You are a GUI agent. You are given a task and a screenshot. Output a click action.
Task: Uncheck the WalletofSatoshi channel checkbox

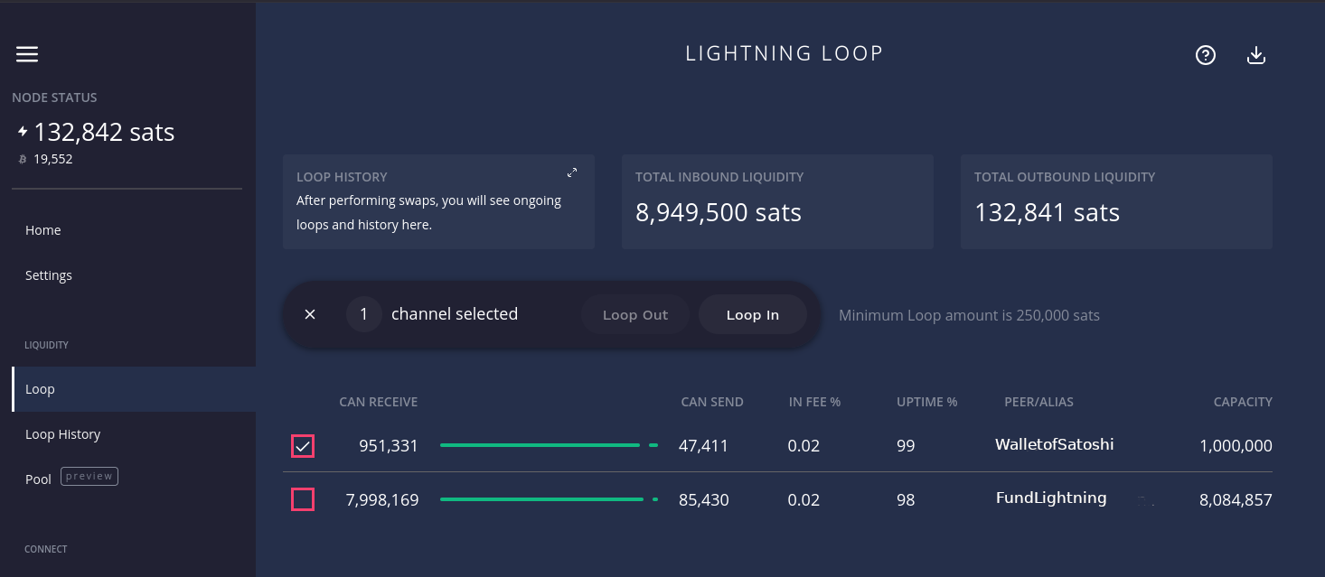click(303, 445)
